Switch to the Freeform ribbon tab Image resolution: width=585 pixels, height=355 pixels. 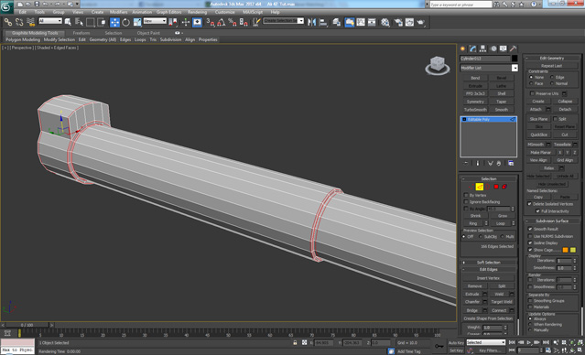click(81, 33)
